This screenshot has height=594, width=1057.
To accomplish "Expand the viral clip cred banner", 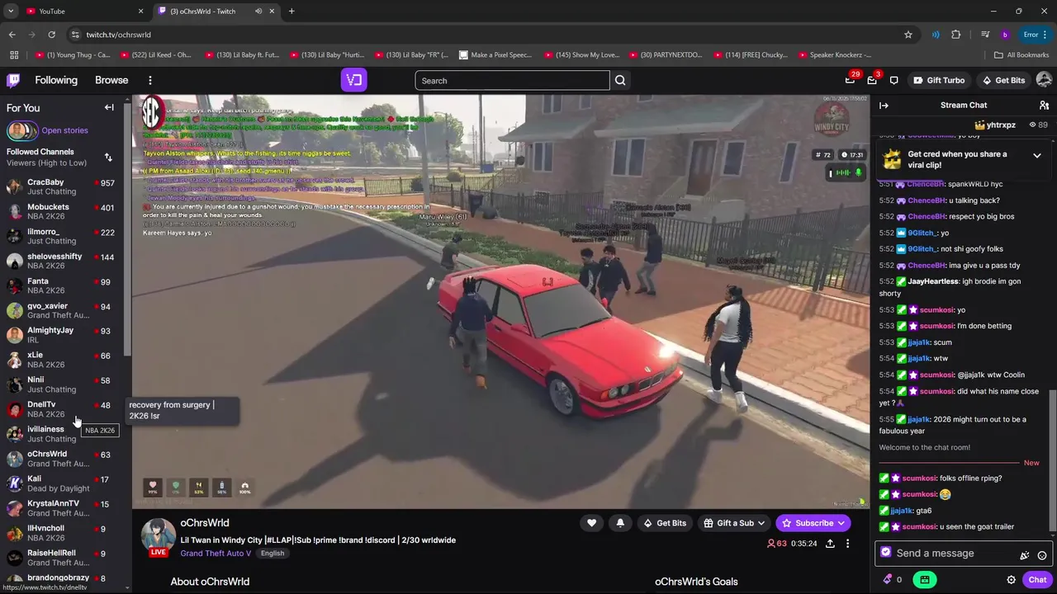I will [1037, 155].
